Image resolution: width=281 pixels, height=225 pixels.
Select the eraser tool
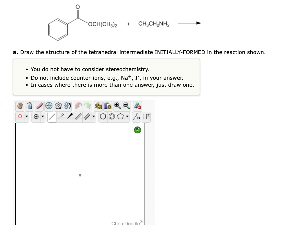(x=39, y=106)
